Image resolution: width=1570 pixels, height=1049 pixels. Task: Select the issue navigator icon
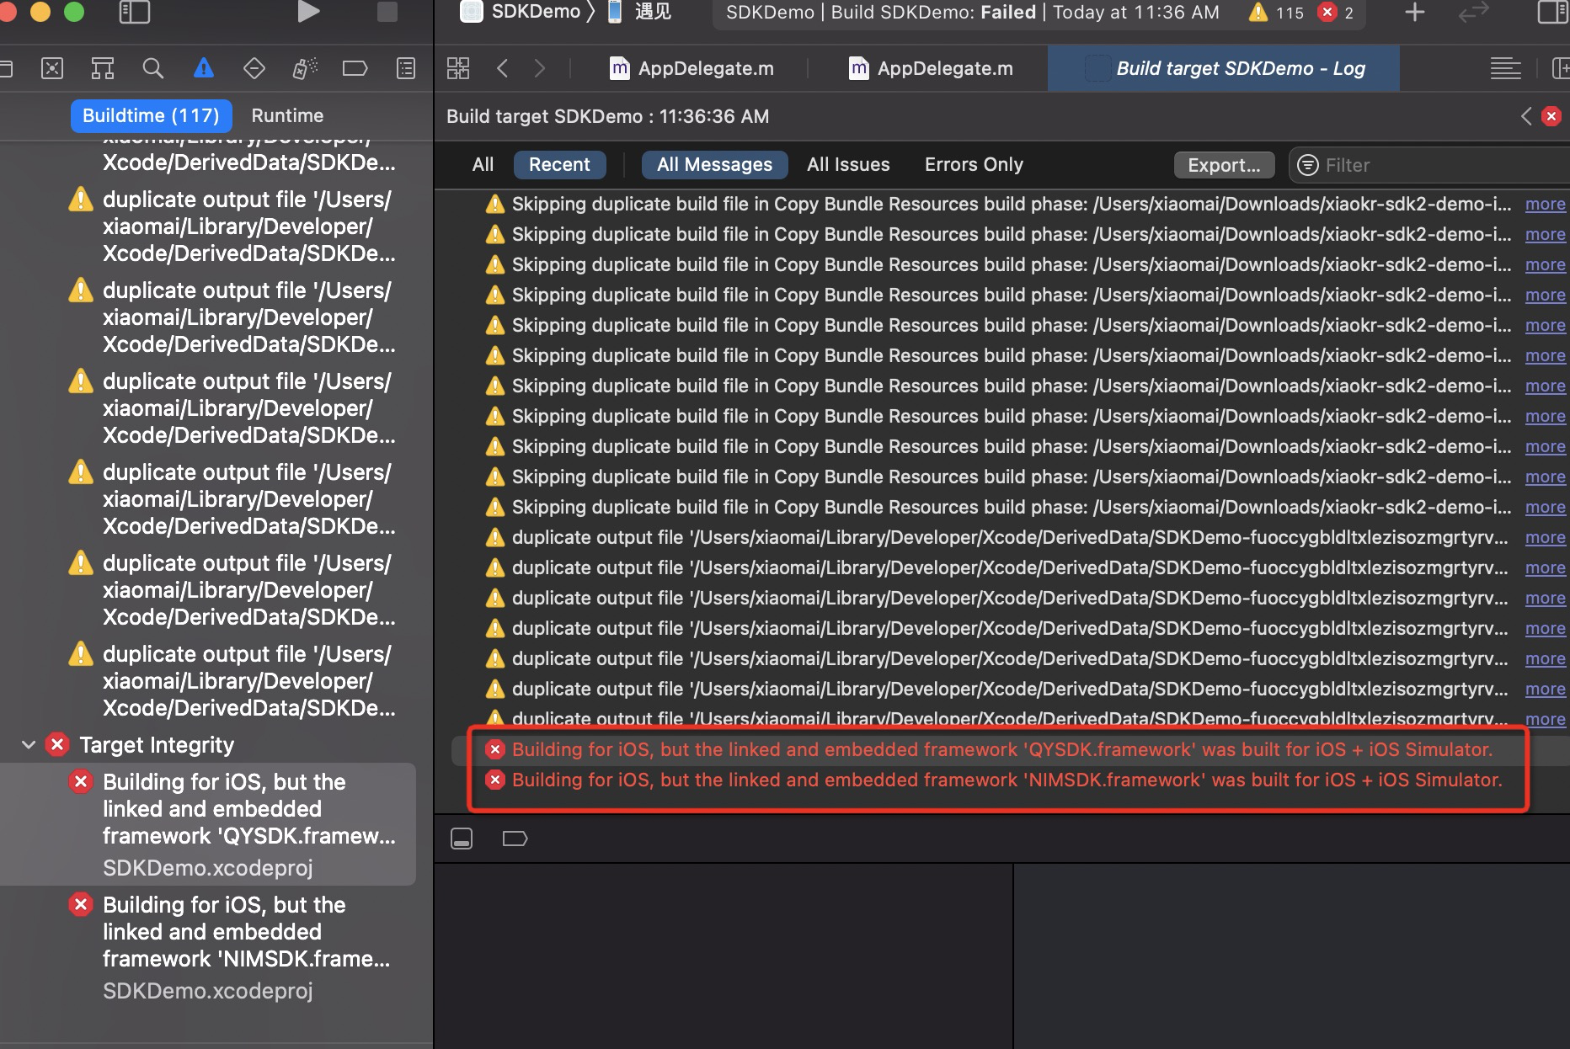[204, 68]
